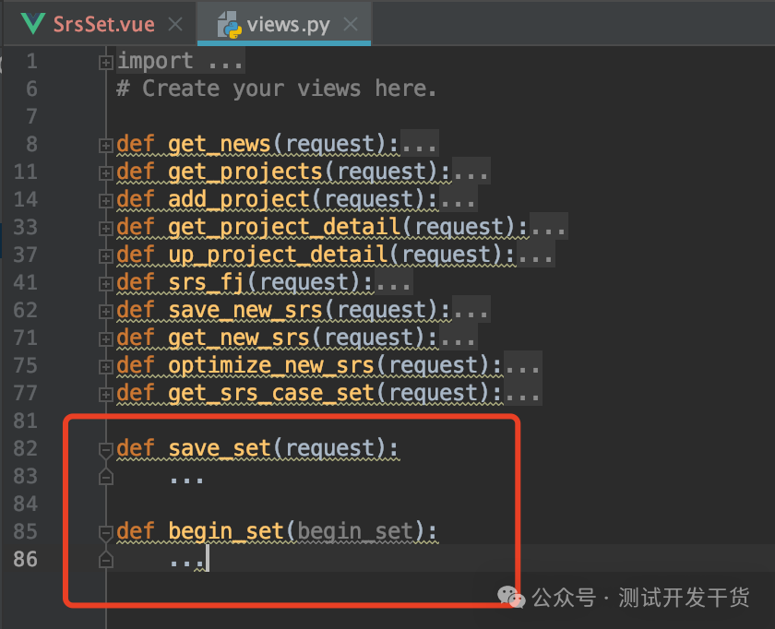Close the views.py tab
Image resolution: width=775 pixels, height=629 pixels.
click(x=351, y=24)
